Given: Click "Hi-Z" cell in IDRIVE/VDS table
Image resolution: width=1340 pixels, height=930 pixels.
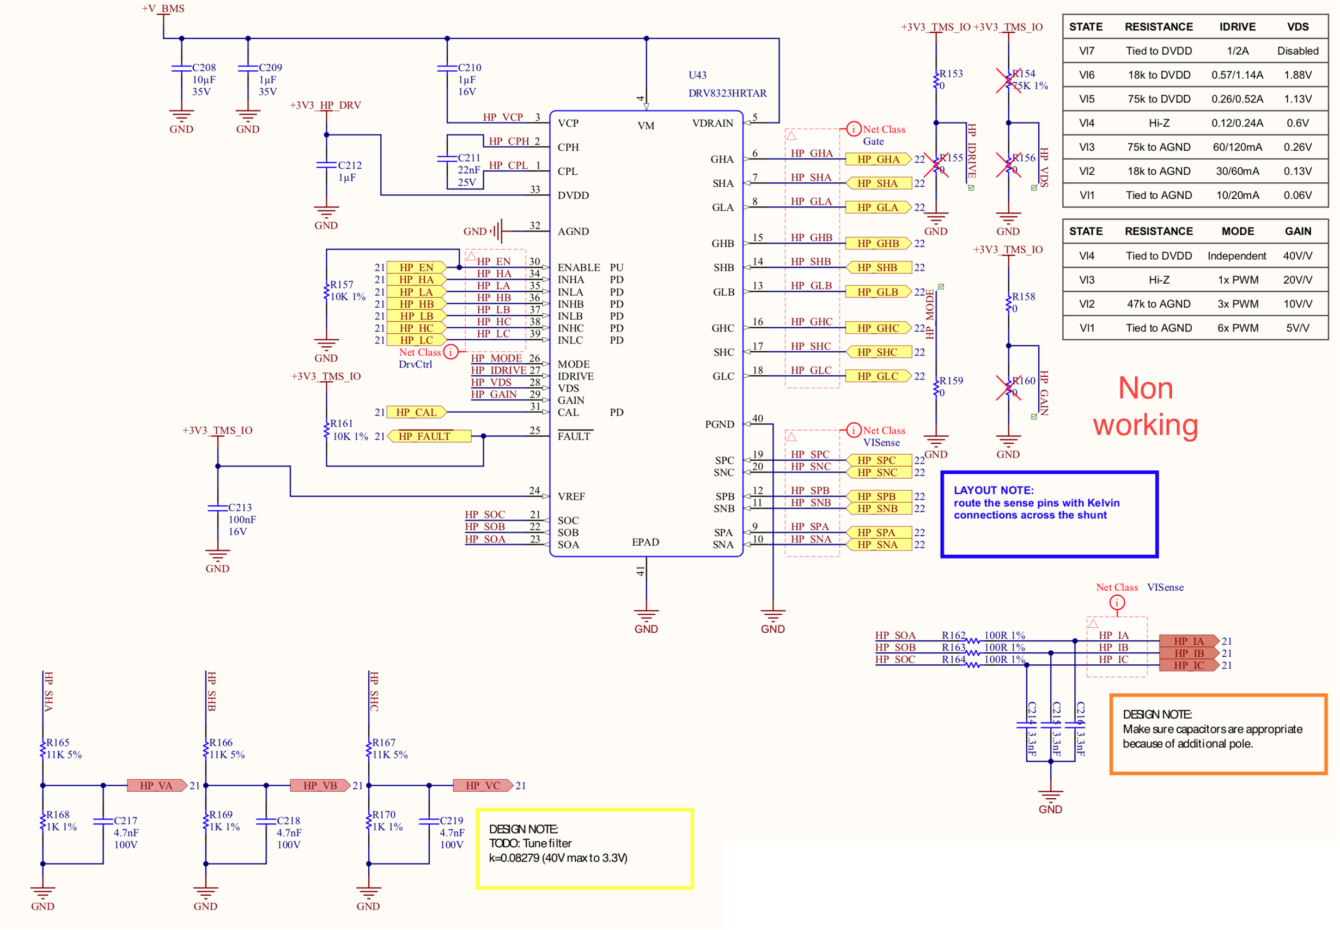Looking at the screenshot, I should point(1158,123).
